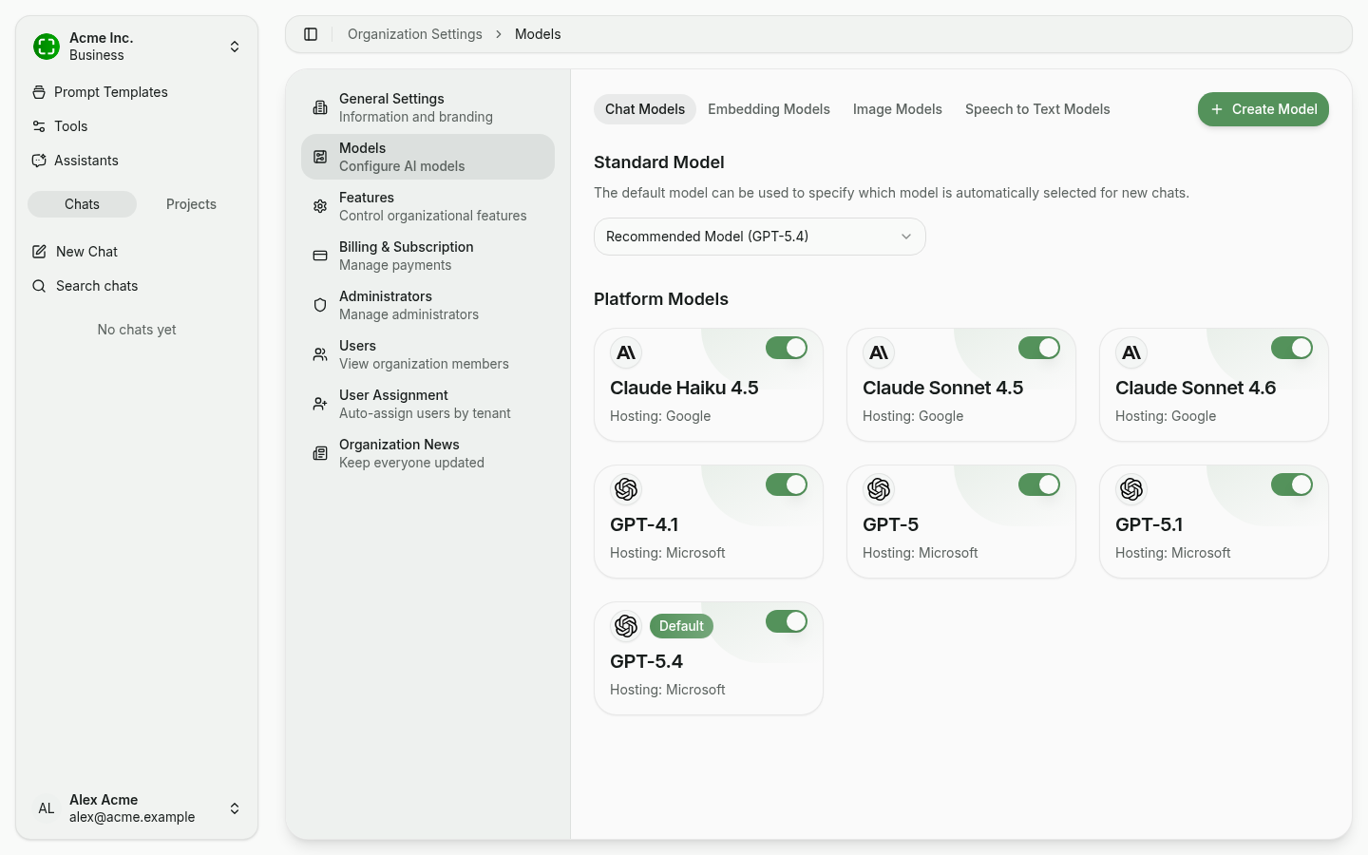Toggle the GPT-5.1 model switch

(1292, 484)
